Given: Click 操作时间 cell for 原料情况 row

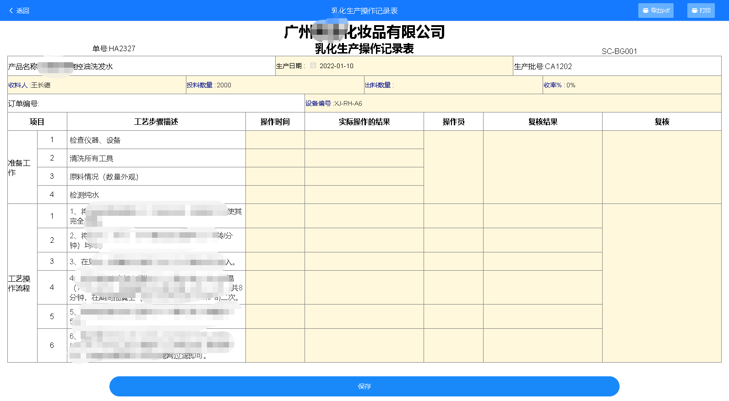Looking at the screenshot, I should click(x=275, y=176).
